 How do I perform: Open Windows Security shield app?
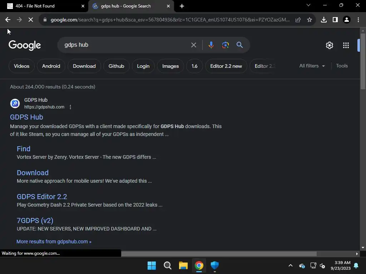[215, 265]
